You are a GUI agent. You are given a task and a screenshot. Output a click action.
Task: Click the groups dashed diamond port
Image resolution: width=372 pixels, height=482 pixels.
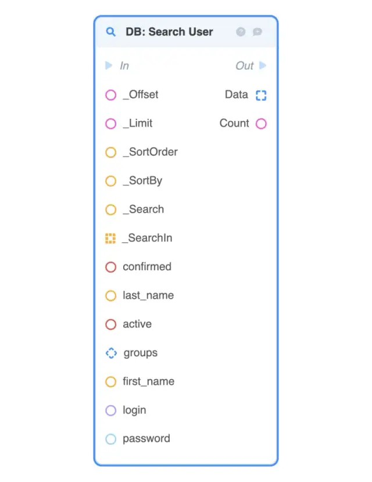[111, 353]
